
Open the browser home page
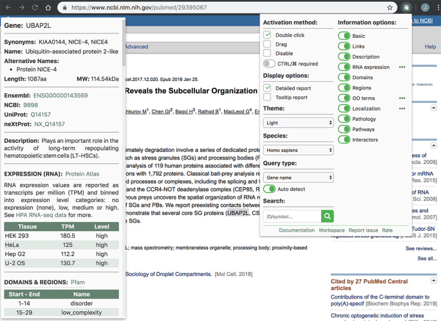tap(48, 8)
